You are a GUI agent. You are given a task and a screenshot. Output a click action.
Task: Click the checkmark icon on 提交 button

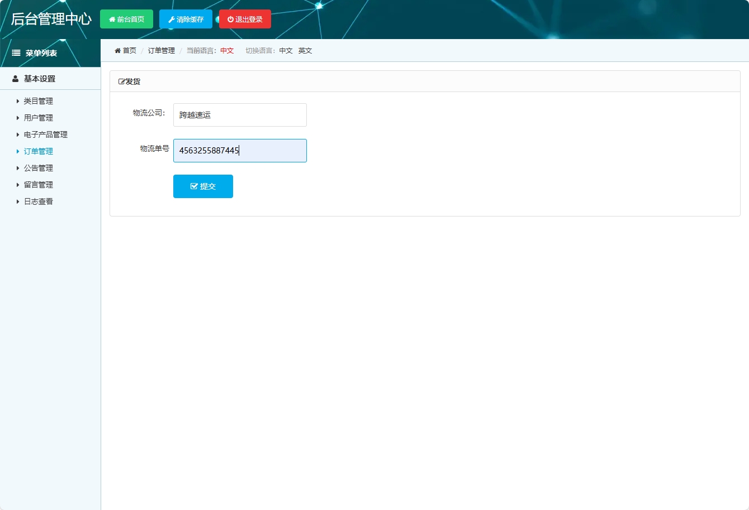click(193, 186)
